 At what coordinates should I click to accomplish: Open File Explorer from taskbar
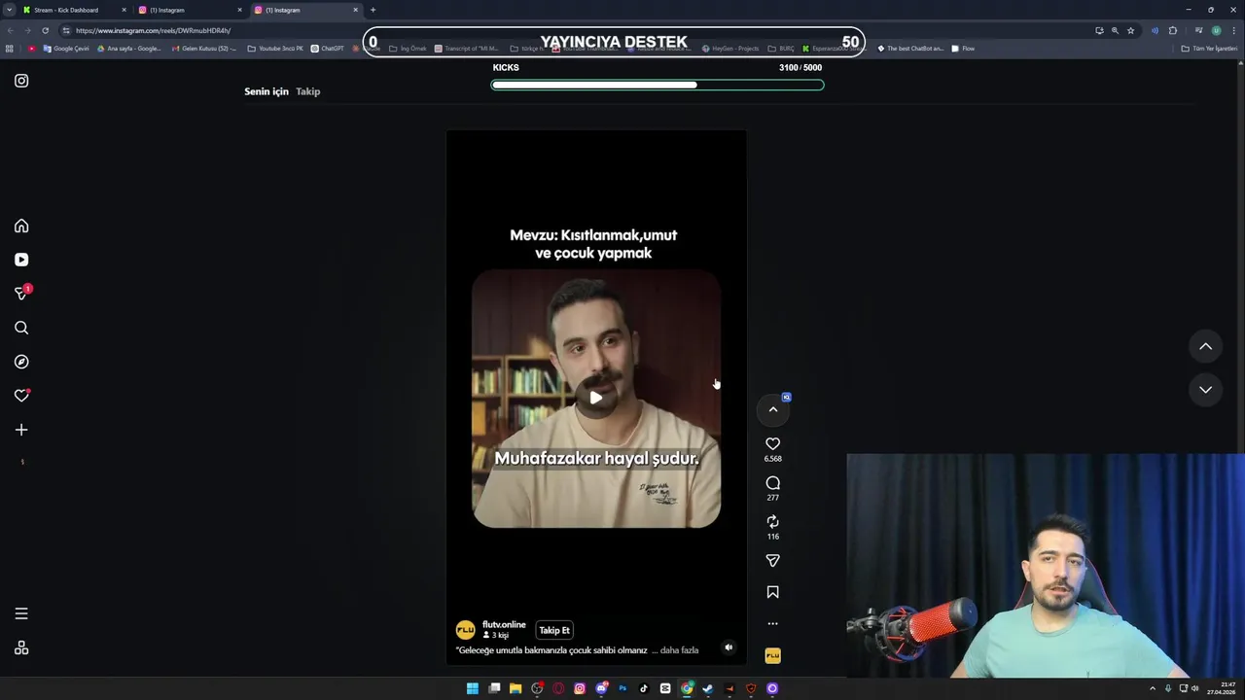(516, 688)
